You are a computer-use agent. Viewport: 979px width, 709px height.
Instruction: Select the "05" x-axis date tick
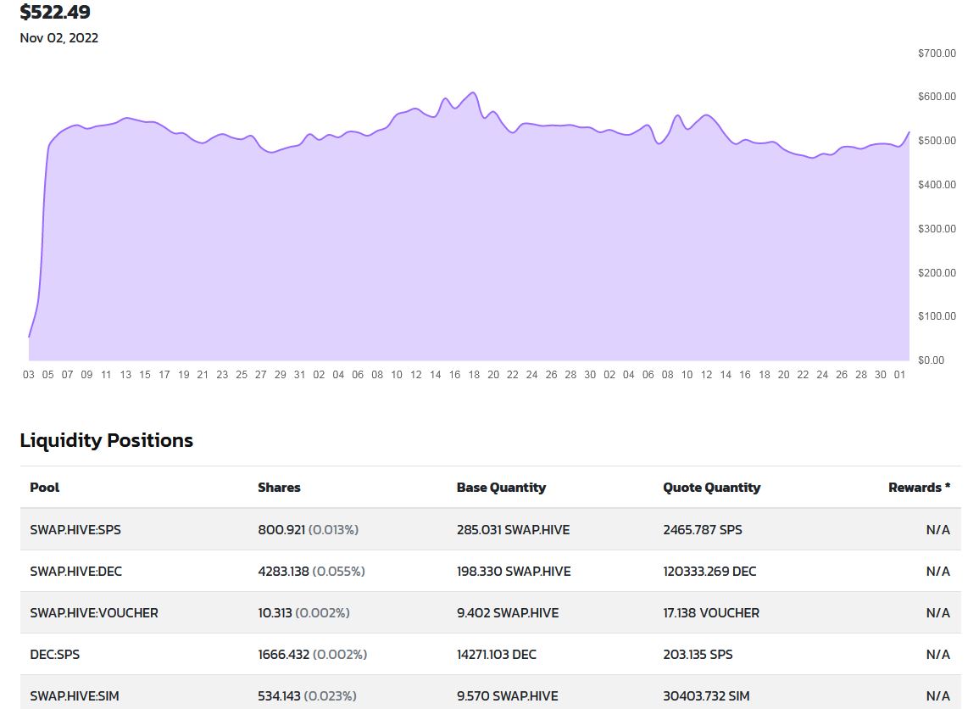point(48,375)
